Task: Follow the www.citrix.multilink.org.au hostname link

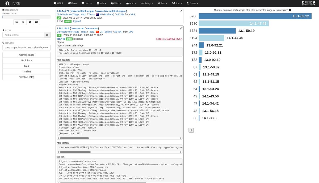Action: tap(111, 11)
